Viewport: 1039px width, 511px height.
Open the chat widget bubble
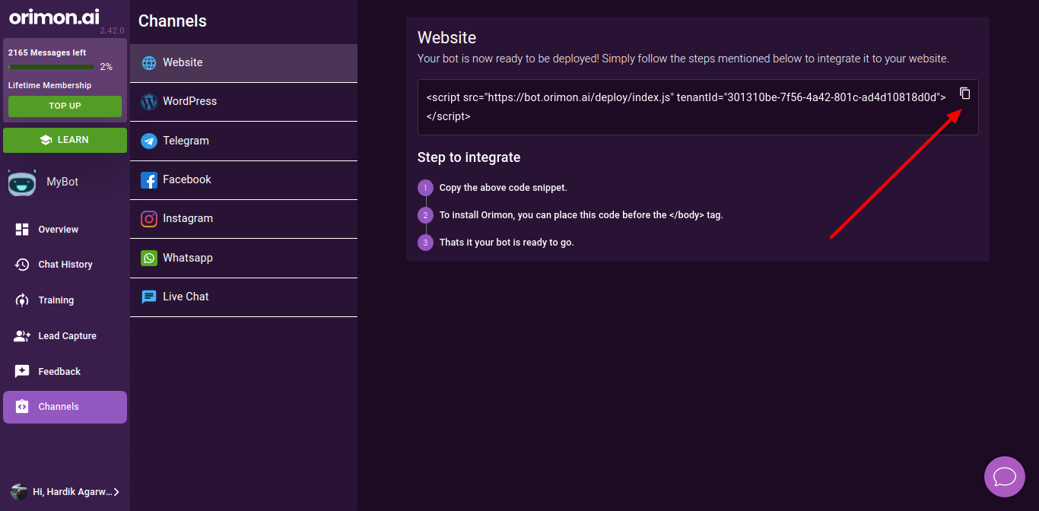point(1004,477)
